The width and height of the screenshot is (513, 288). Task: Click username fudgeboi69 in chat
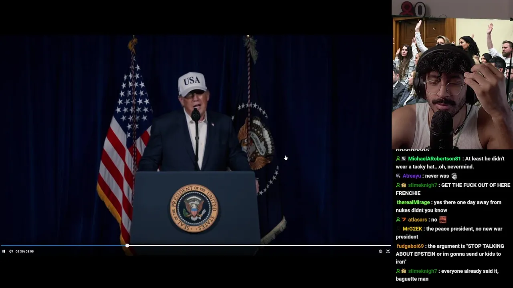410,246
